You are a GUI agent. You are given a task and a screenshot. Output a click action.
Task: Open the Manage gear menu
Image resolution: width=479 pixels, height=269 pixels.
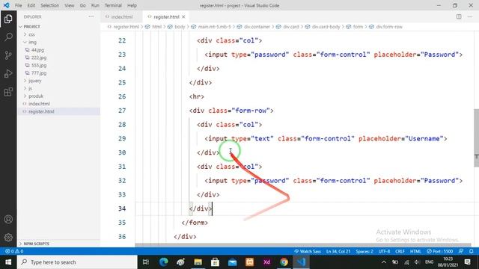click(8, 238)
